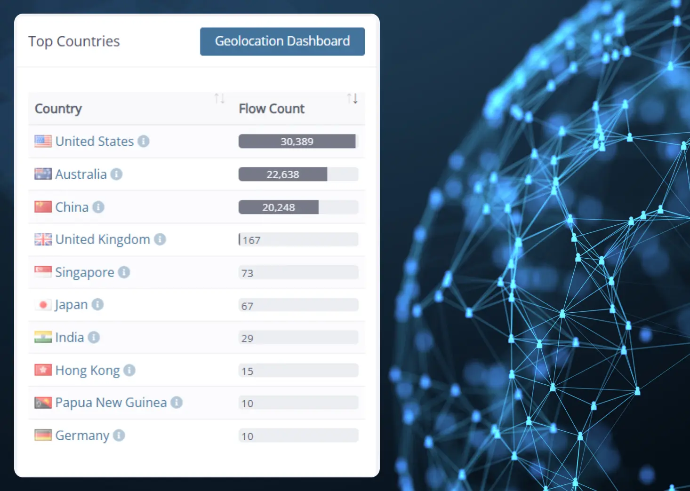Image resolution: width=690 pixels, height=491 pixels.
Task: Click the Flow Count column header
Action: tap(272, 109)
